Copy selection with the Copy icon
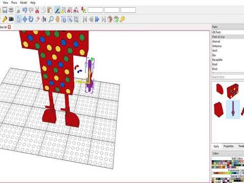 (43, 10)
